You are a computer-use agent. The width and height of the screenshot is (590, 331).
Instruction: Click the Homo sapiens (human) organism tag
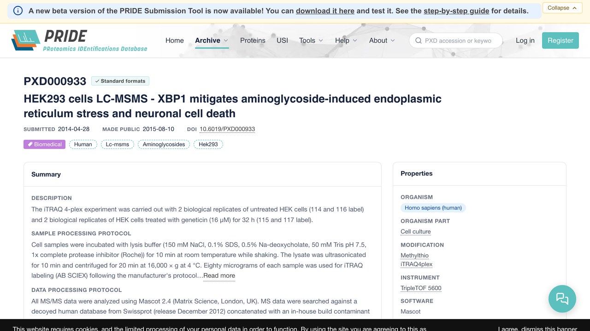pyautogui.click(x=433, y=208)
